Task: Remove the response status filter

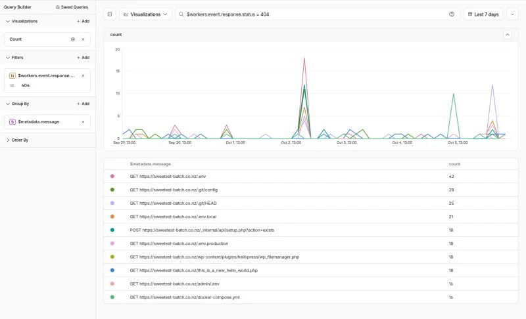Action: pos(83,75)
